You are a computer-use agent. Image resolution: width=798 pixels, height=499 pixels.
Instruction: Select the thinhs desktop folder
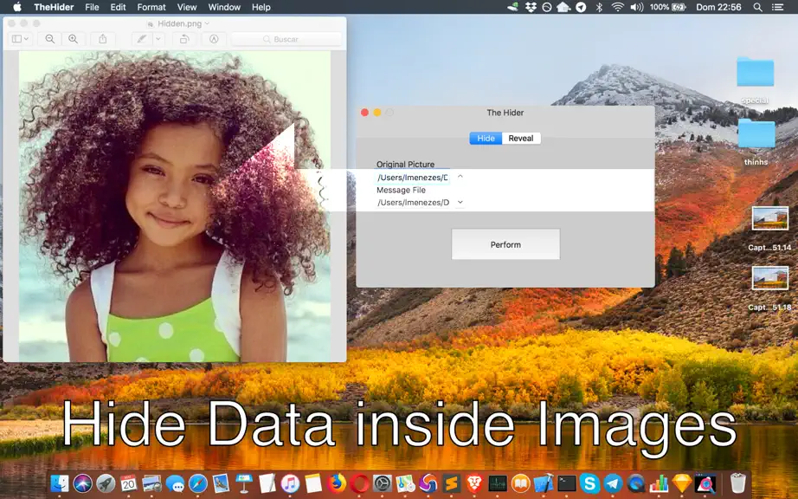click(x=756, y=142)
